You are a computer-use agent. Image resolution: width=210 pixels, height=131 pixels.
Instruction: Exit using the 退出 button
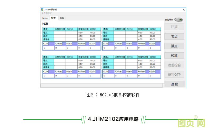click(x=174, y=84)
